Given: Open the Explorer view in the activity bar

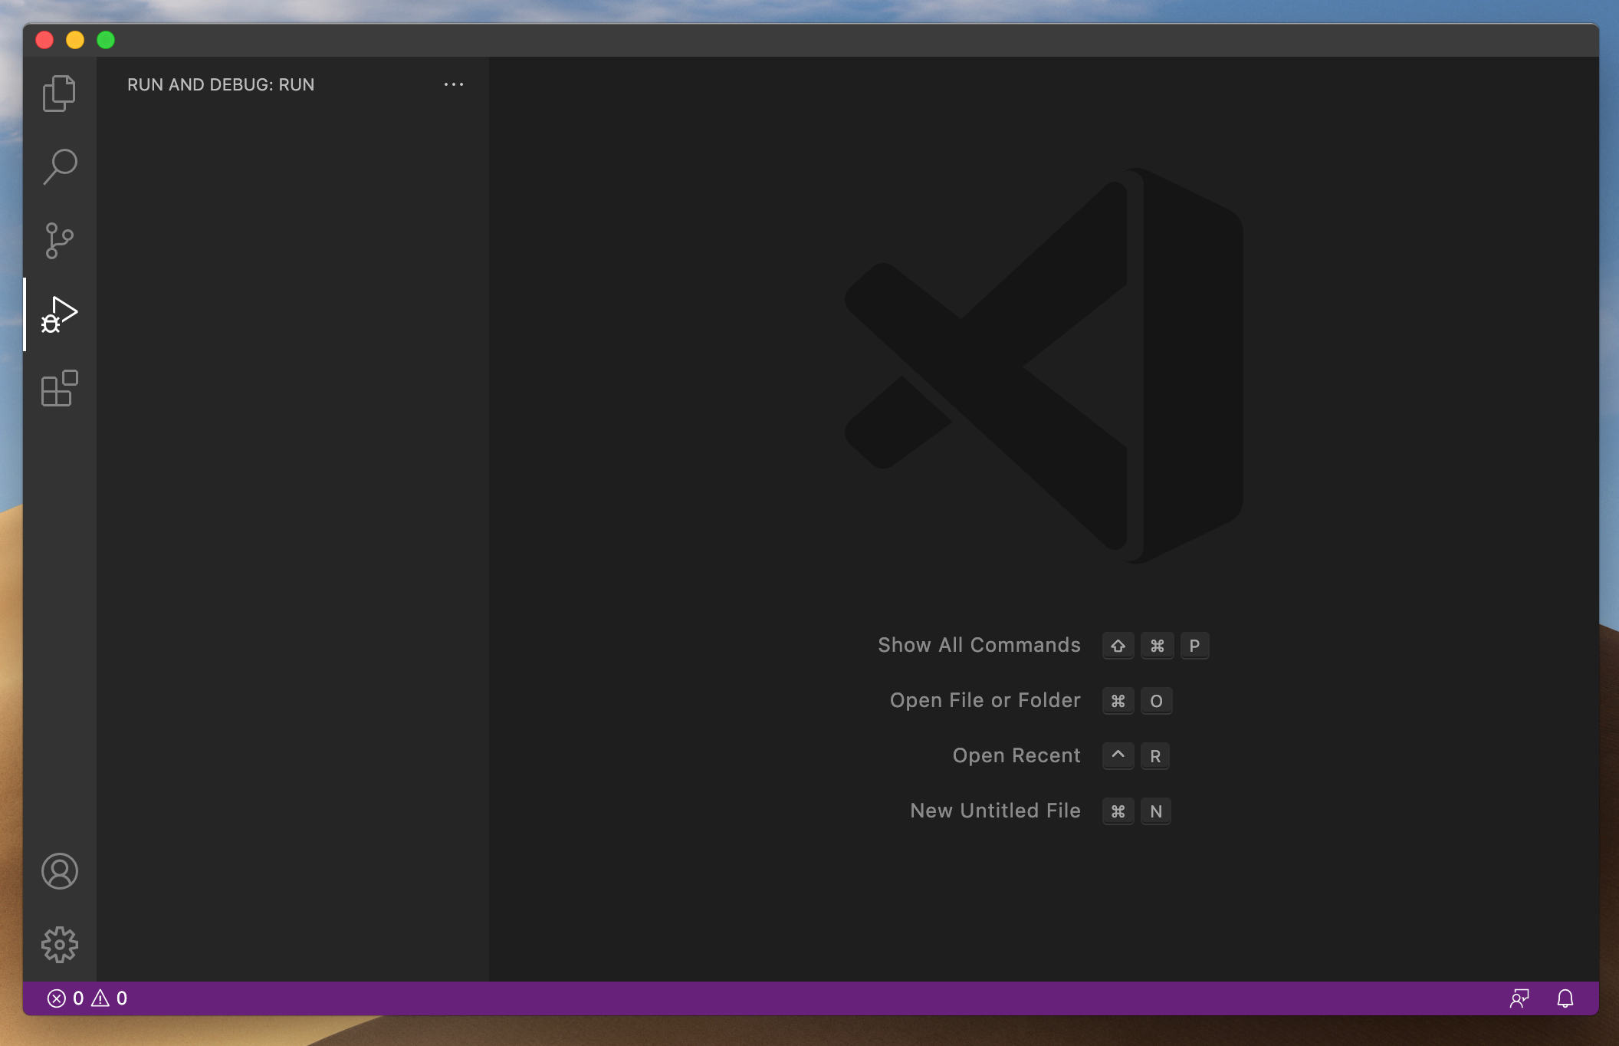Looking at the screenshot, I should tap(60, 92).
